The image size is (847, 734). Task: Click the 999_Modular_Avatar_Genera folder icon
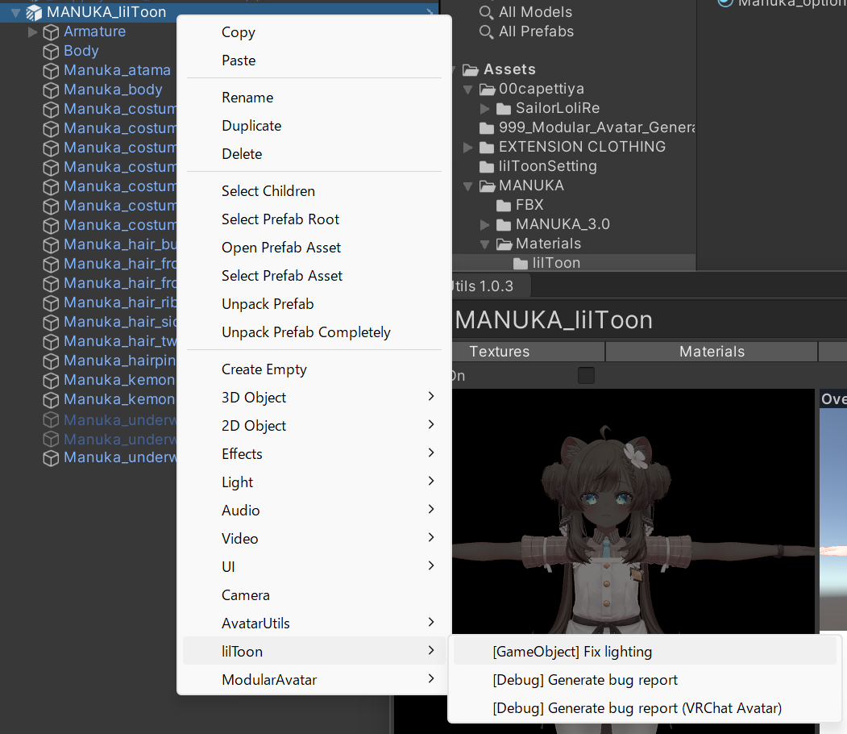click(x=487, y=128)
